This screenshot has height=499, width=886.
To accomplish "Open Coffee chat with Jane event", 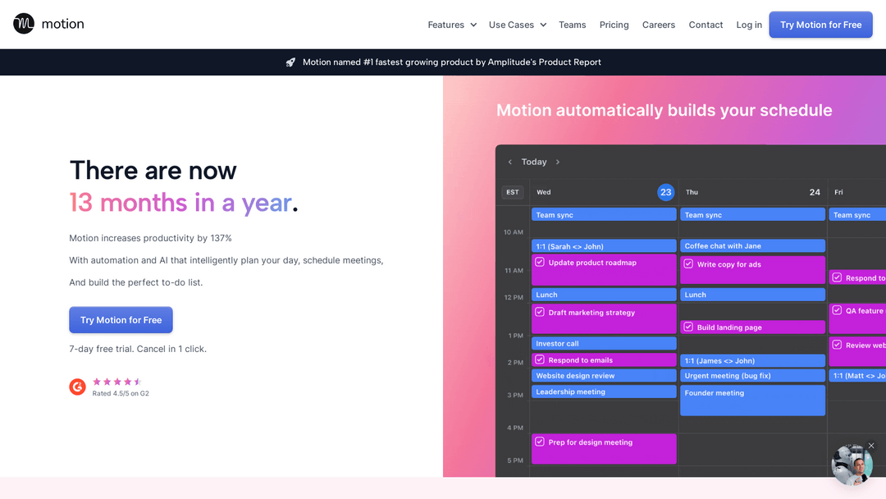I will (752, 246).
